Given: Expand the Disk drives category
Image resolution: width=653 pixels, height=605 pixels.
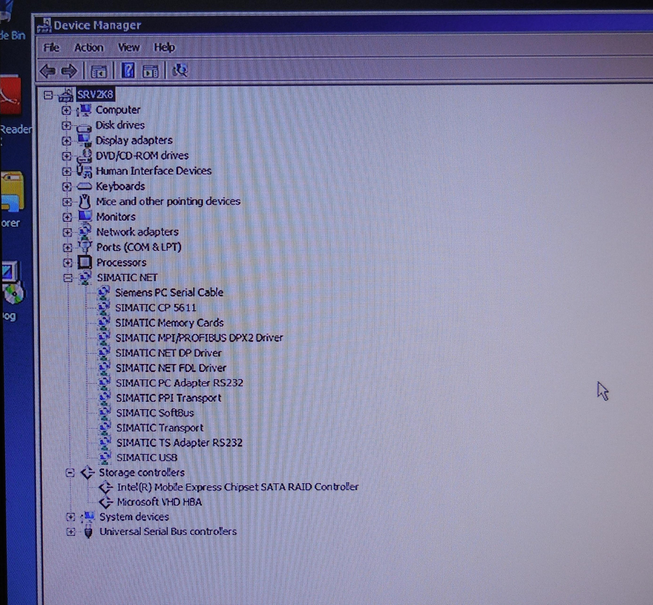Looking at the screenshot, I should pyautogui.click(x=66, y=125).
